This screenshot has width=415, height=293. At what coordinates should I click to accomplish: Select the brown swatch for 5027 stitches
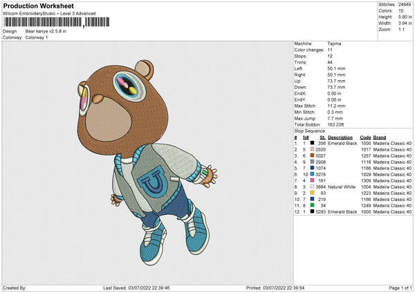tap(313, 155)
